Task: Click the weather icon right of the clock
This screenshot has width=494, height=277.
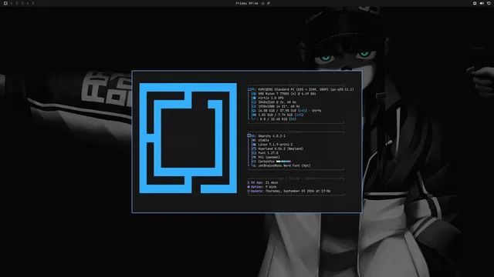Action: (x=262, y=3)
